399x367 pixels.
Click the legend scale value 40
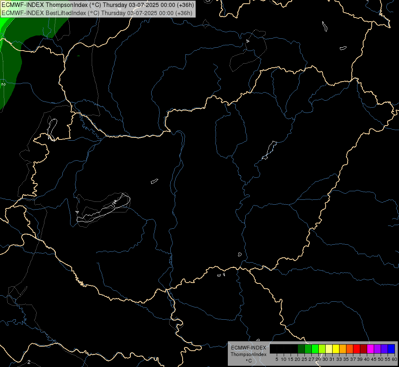pos(367,359)
